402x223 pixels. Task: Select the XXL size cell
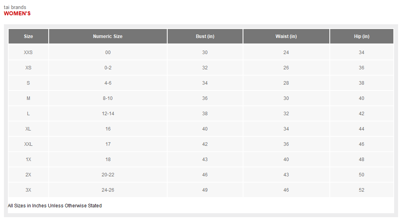28,144
